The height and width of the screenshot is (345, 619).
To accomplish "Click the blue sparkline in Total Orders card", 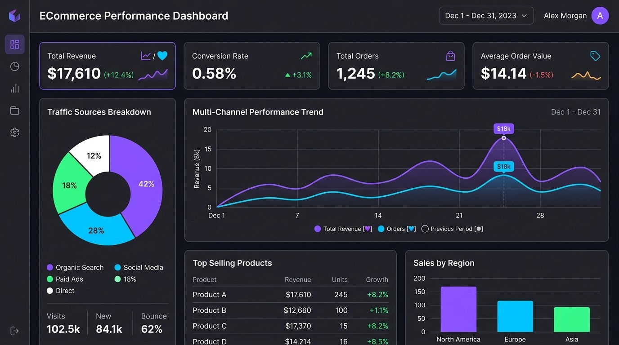I will pos(442,75).
